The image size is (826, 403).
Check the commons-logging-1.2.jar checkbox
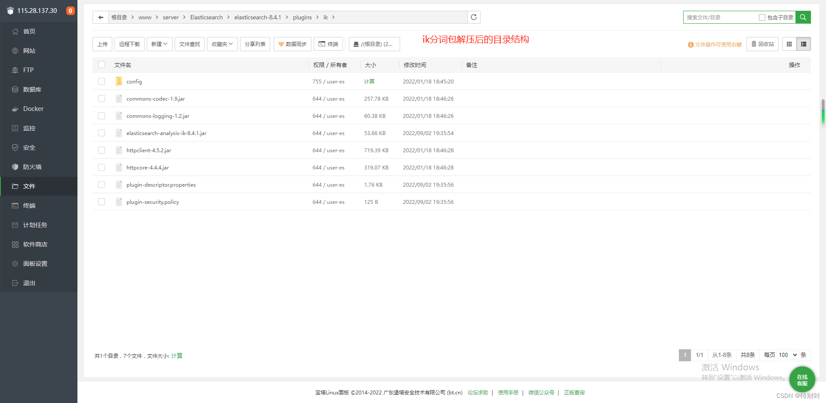point(102,116)
